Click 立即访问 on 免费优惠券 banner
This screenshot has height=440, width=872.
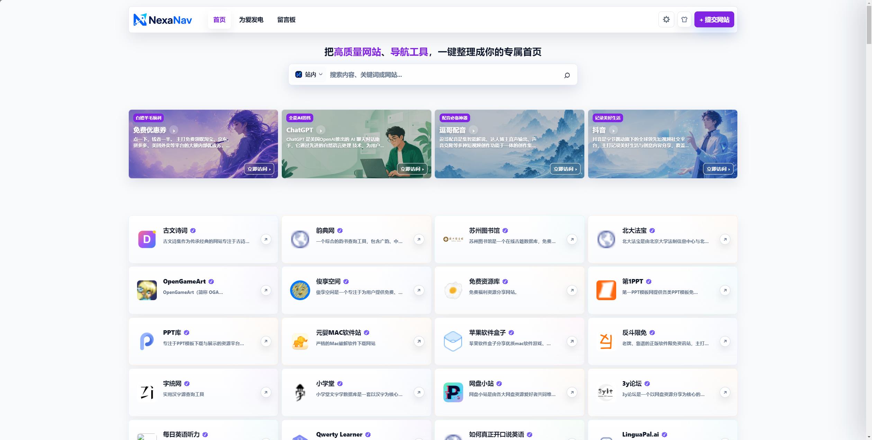click(x=259, y=169)
